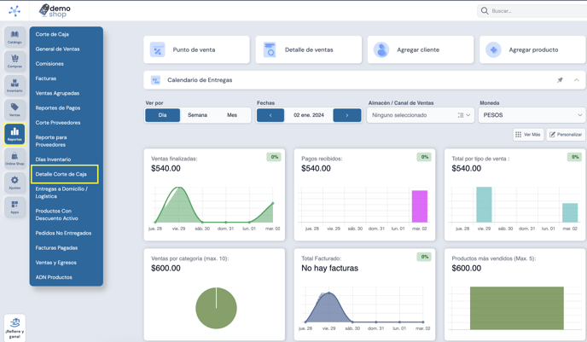Open the Catálogo sidebar icon

tap(15, 37)
